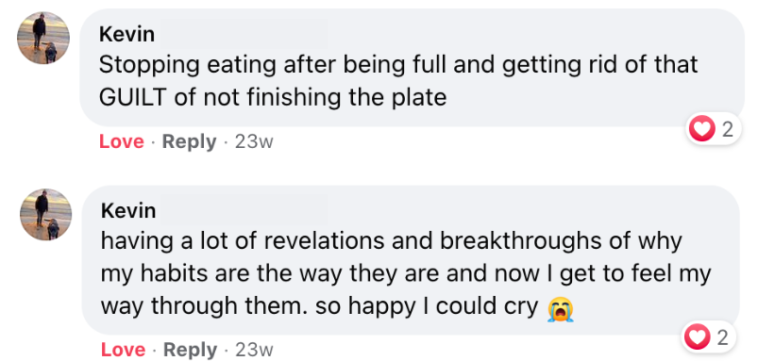Screen dimensions: 758x361
Task: Reply to the revelations and breakthroughs comment
Action: pyautogui.click(x=190, y=350)
